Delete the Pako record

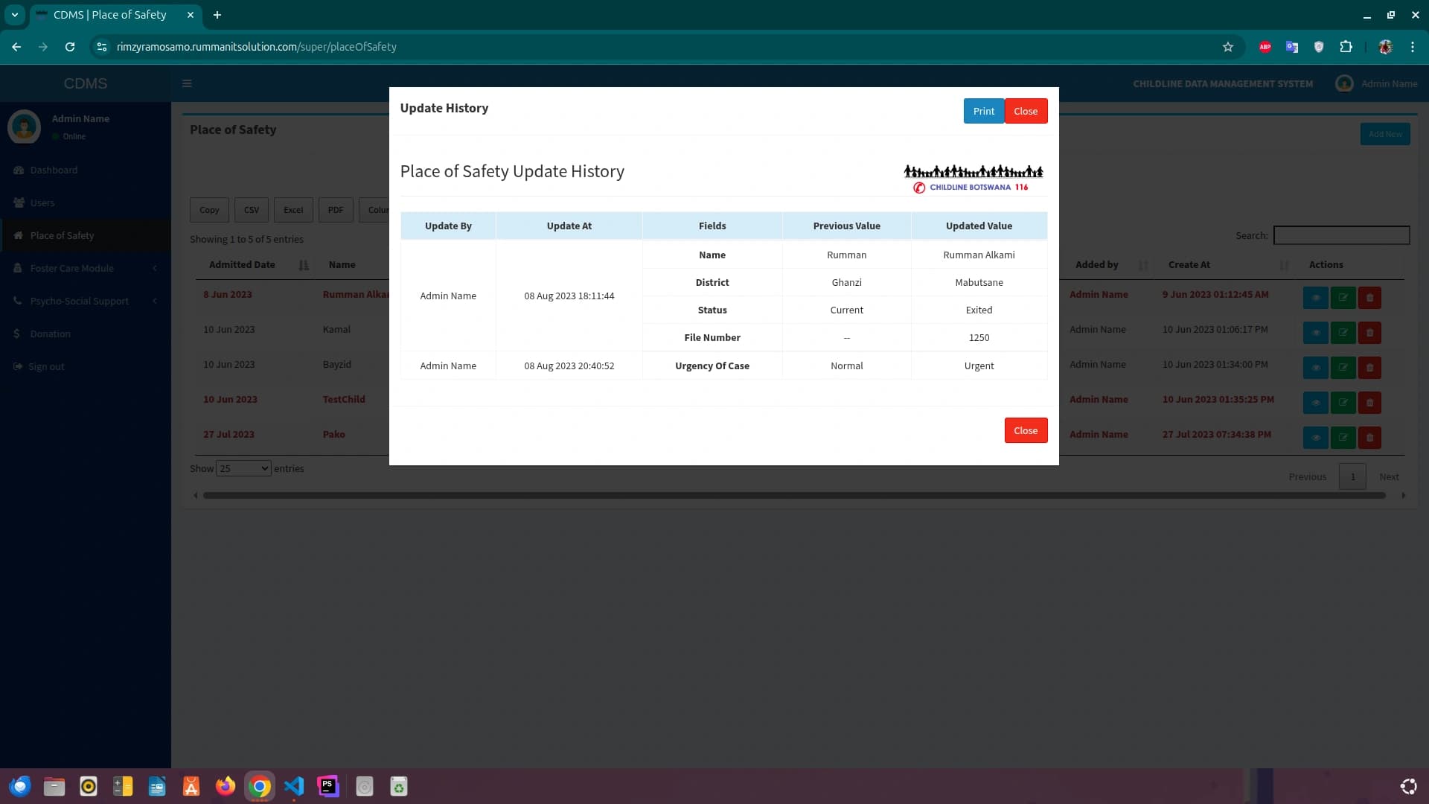point(1369,438)
